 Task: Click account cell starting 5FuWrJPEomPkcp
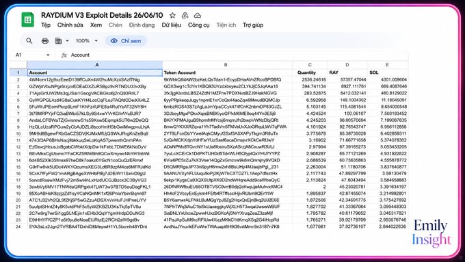95,107
